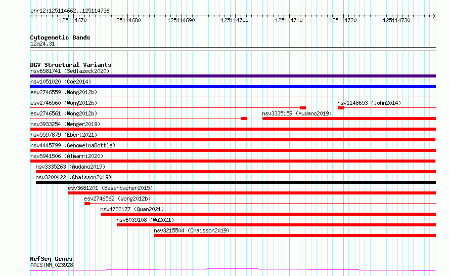Open nsv4732177 (Quan2021) variant label
The height and width of the screenshot is (276, 450).
(x=132, y=209)
